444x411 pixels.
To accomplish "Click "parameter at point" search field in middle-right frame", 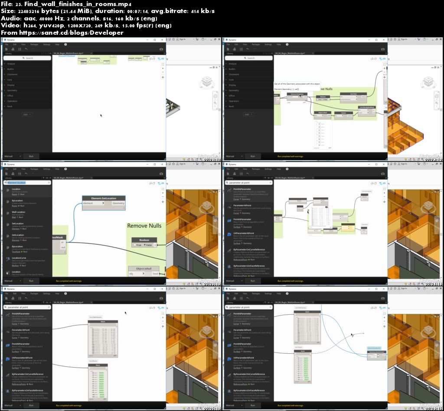I will pos(248,183).
